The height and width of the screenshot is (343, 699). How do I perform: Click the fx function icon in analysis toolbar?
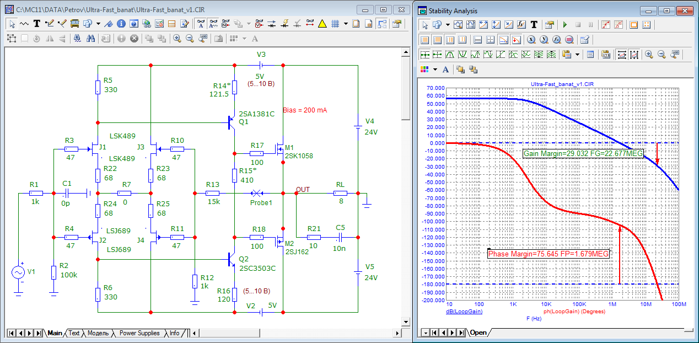521,25
